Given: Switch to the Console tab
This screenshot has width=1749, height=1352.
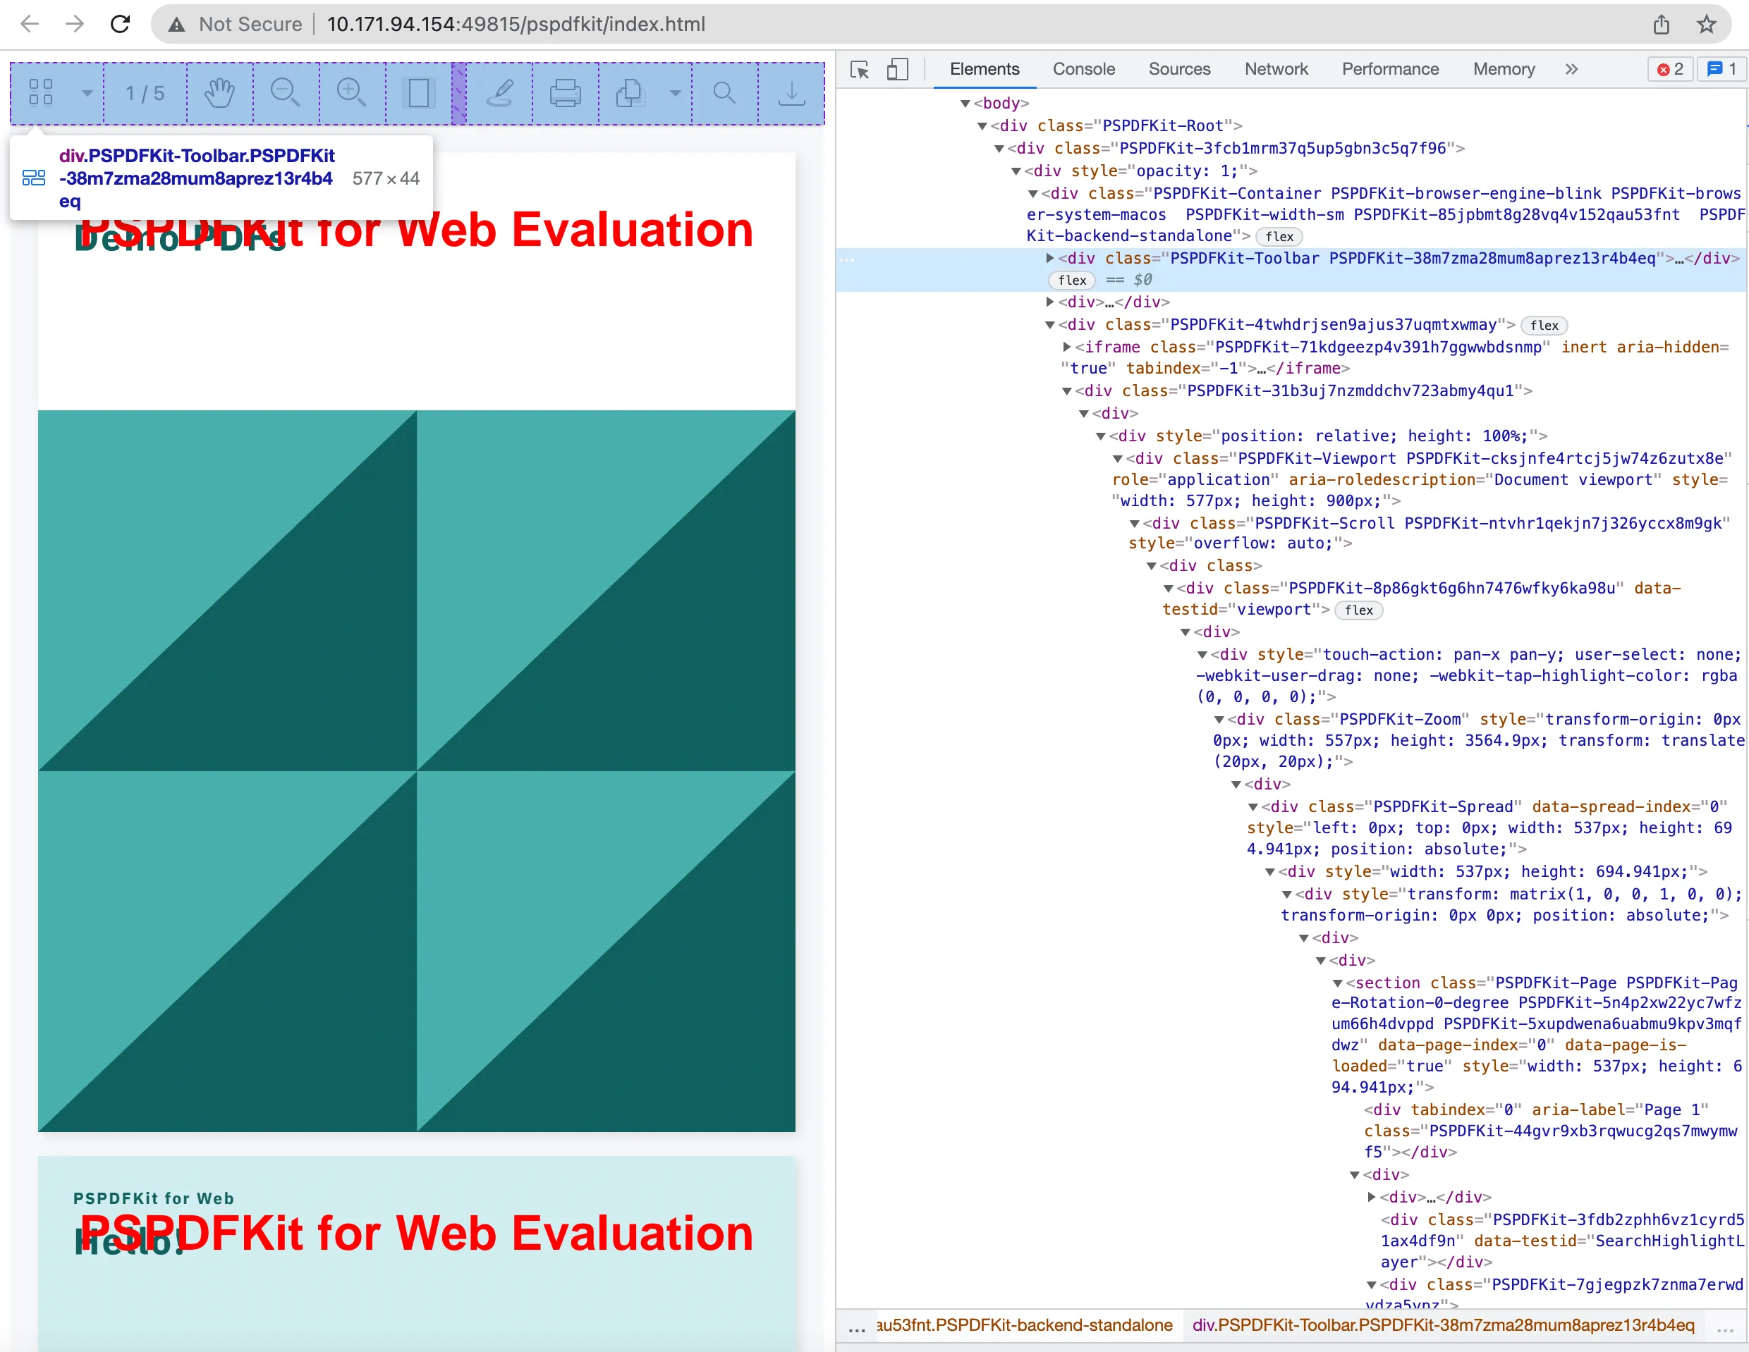Looking at the screenshot, I should 1083,69.
